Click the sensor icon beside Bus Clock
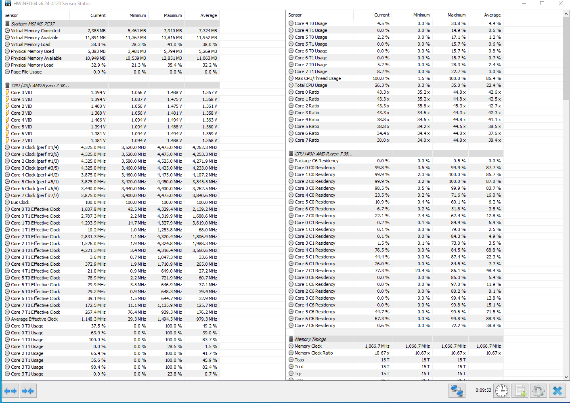Image resolution: width=570 pixels, height=403 pixels. click(7, 202)
